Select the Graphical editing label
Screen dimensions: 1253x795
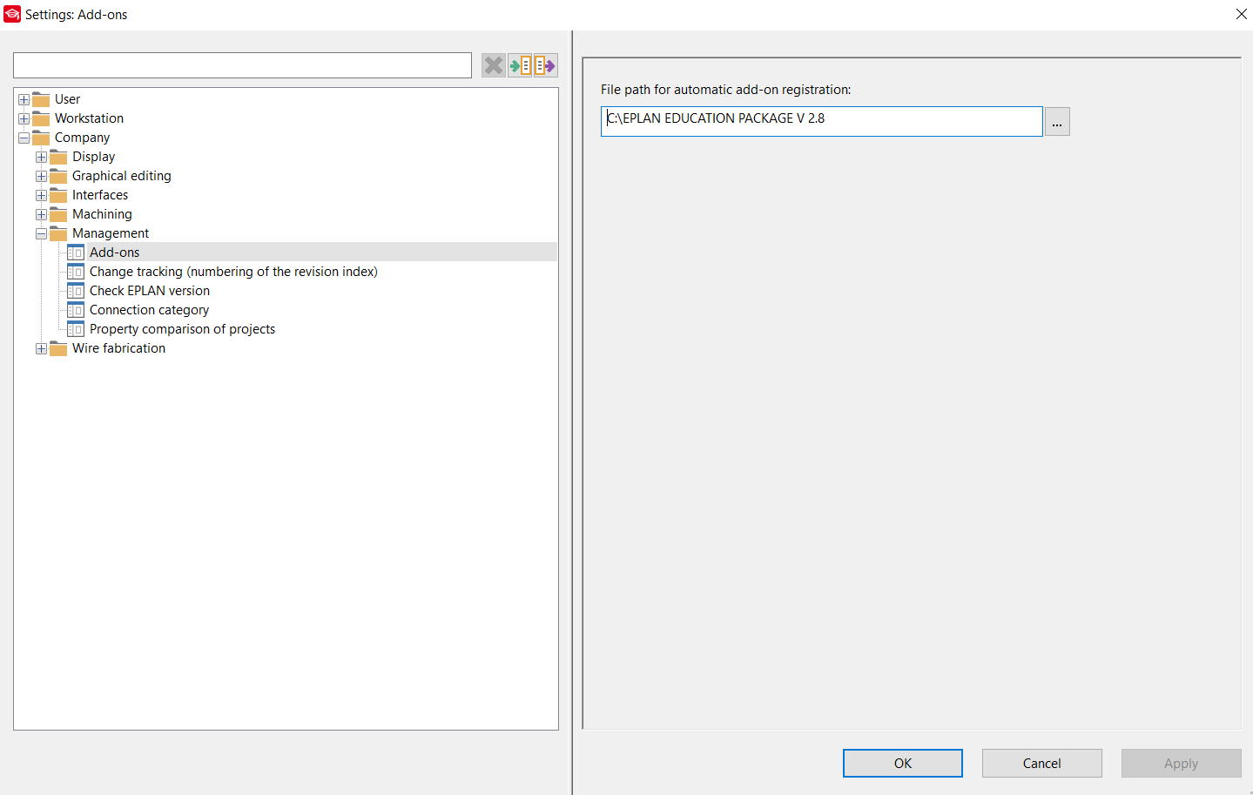click(121, 176)
